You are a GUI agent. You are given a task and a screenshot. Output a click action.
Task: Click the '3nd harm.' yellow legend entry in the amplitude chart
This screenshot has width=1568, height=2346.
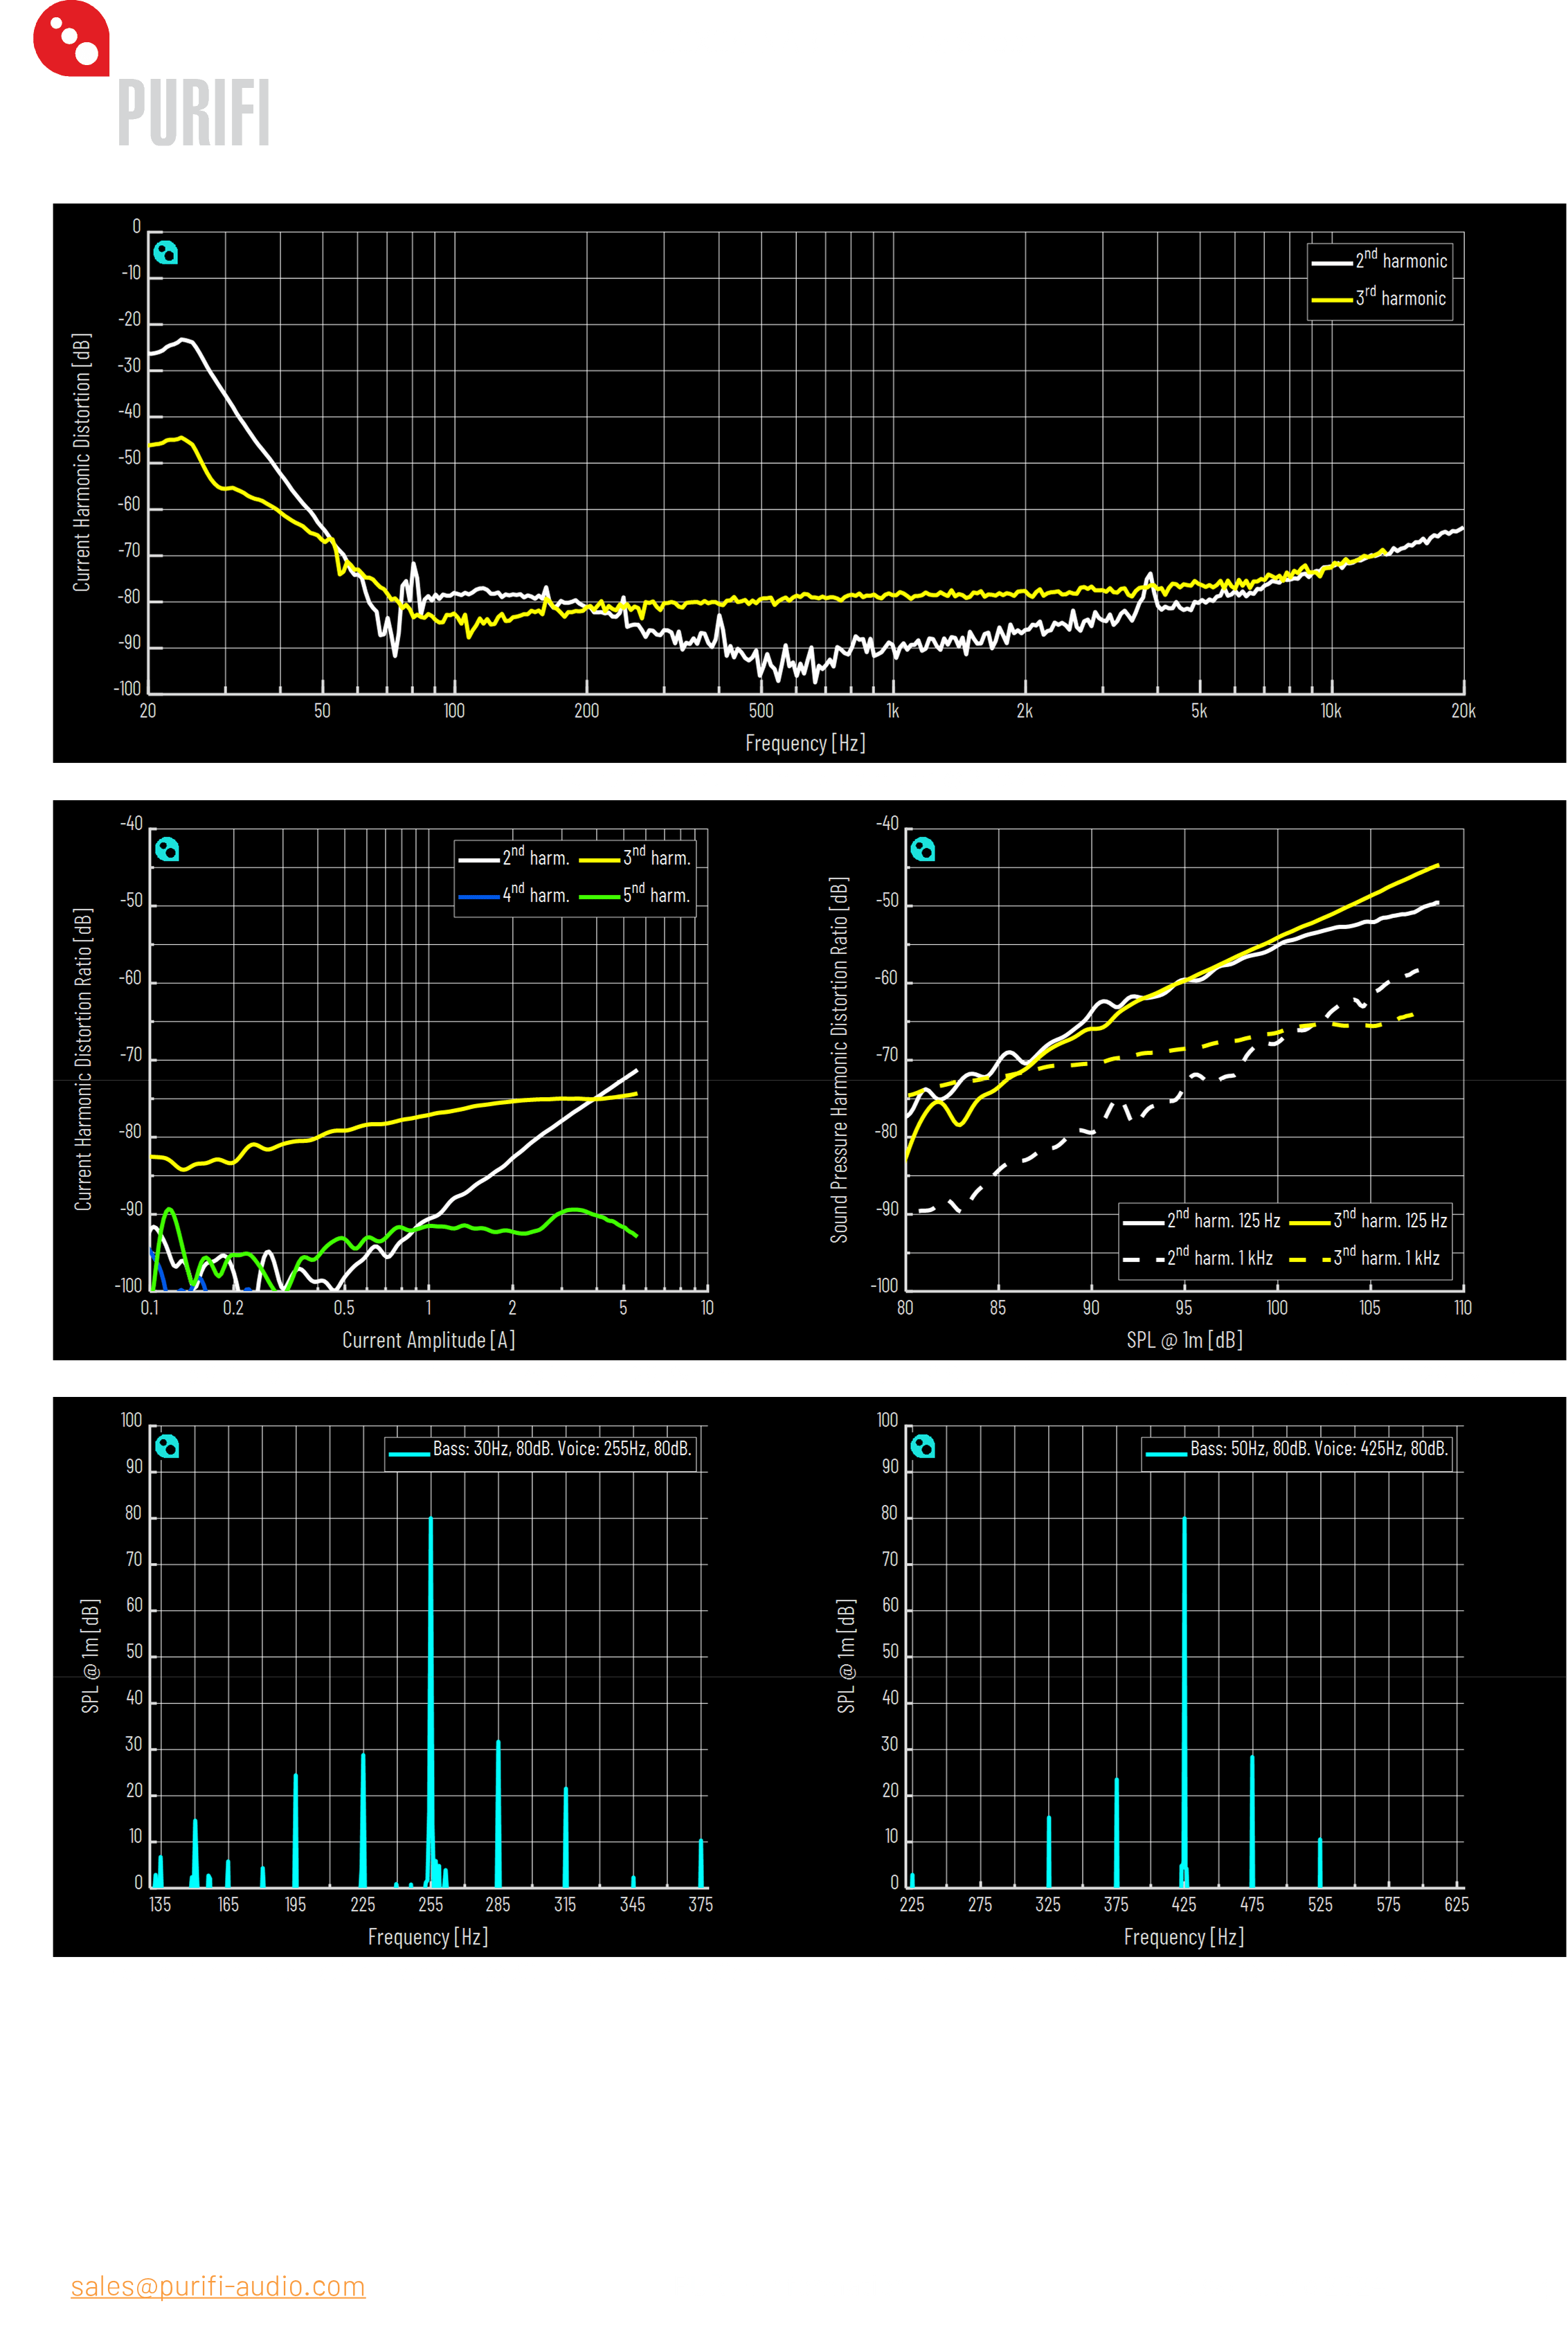click(635, 857)
